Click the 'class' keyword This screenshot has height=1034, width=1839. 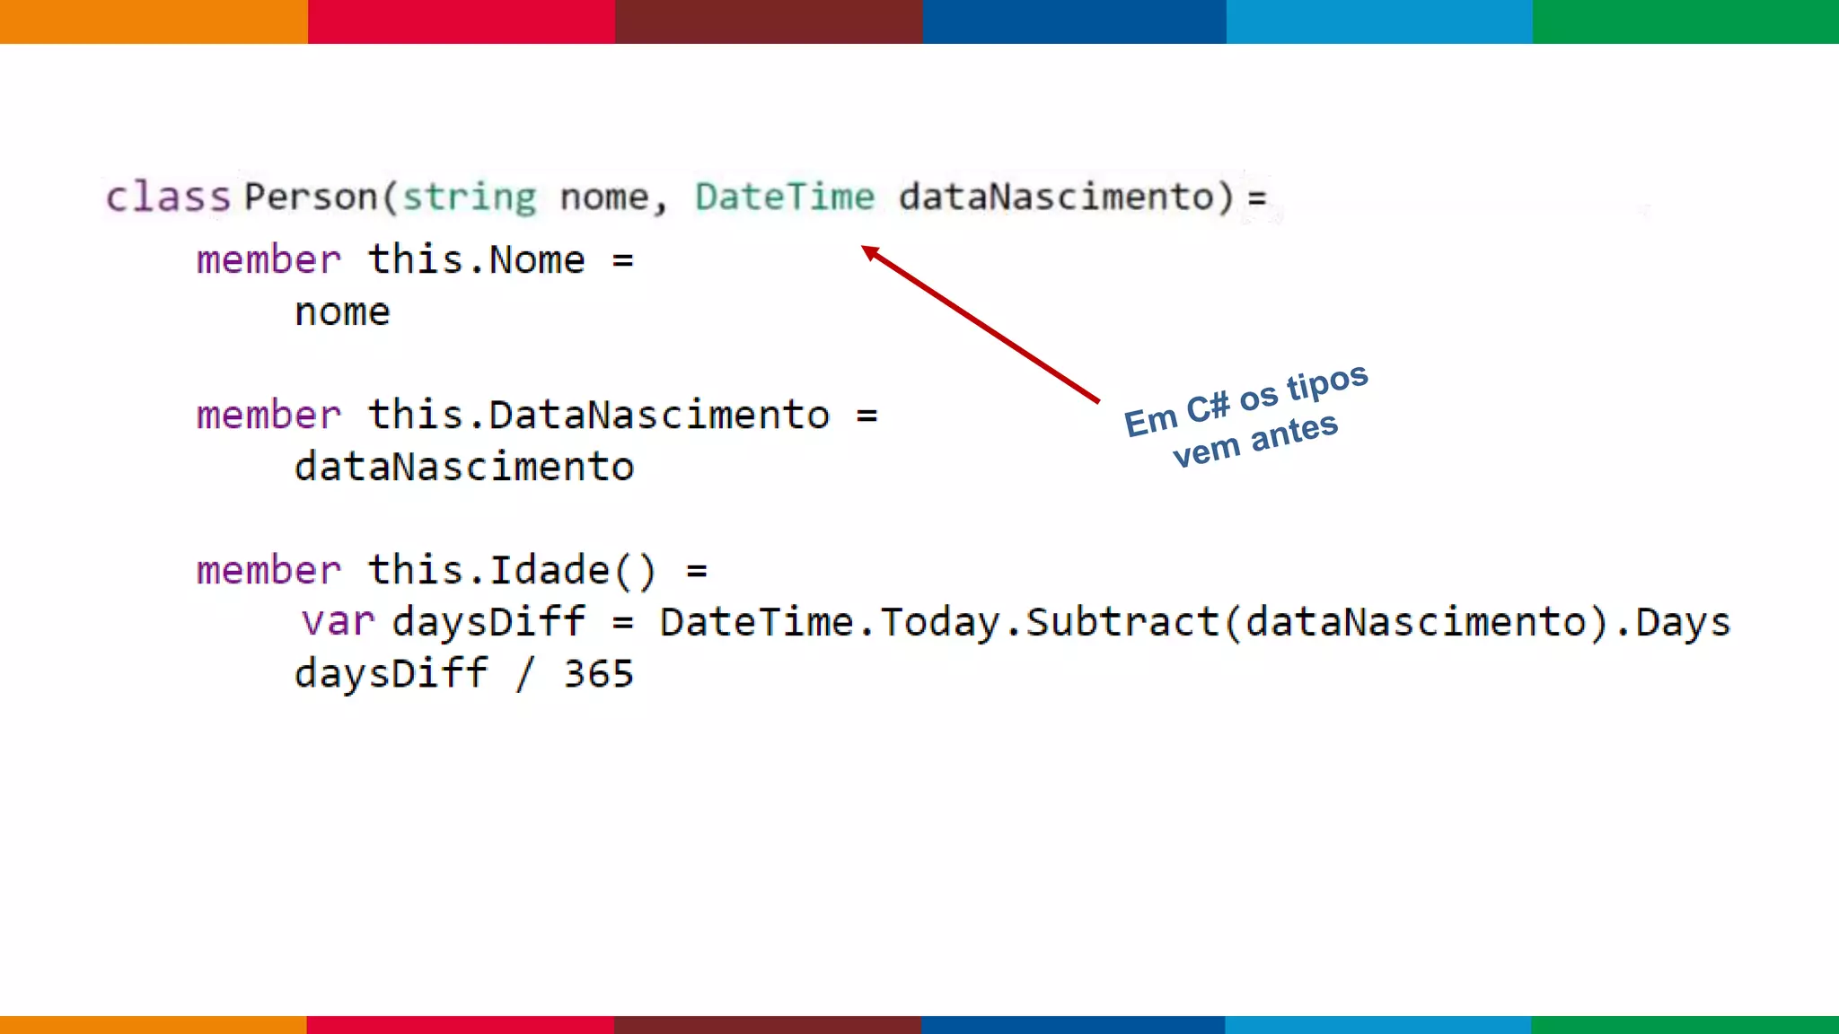(169, 197)
